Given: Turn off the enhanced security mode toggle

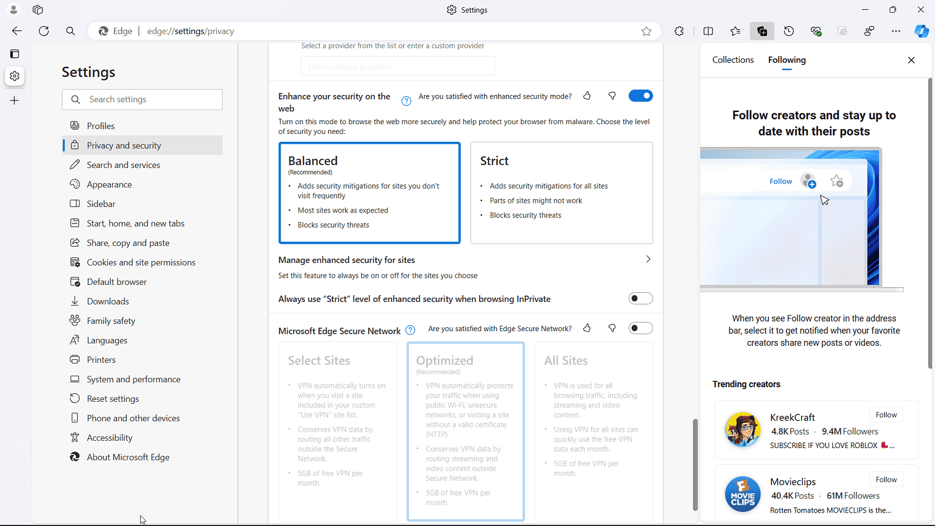Looking at the screenshot, I should tap(641, 96).
